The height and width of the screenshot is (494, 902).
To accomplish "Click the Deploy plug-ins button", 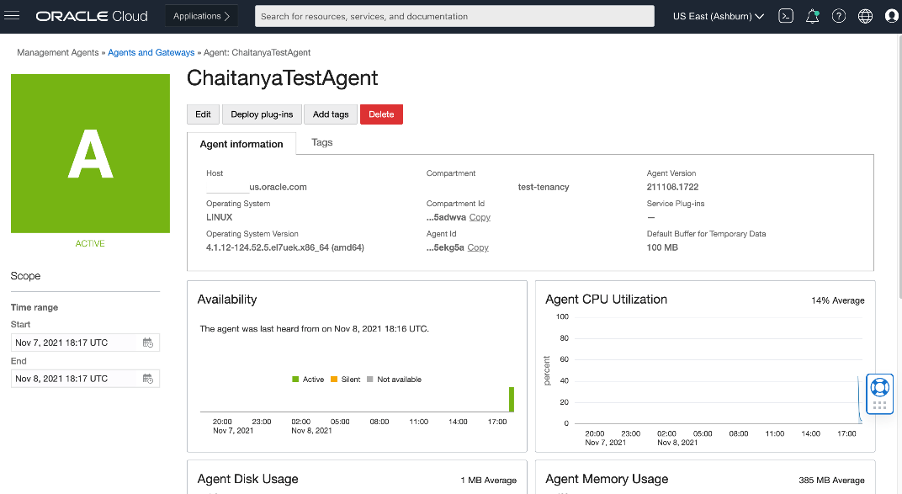I will (262, 114).
